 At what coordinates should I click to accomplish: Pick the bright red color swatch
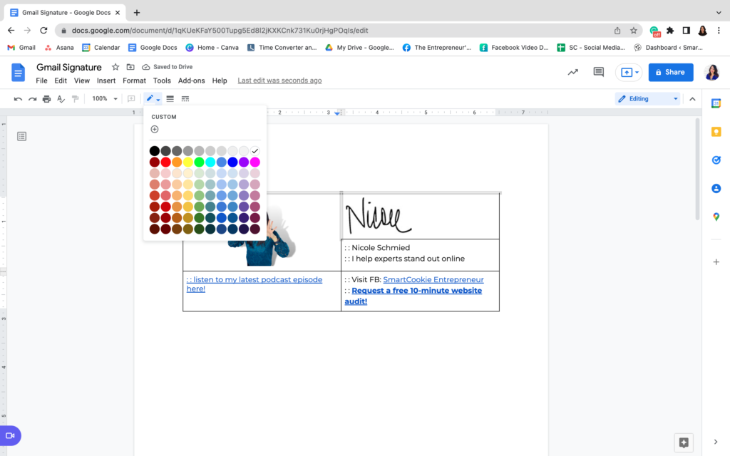(x=165, y=162)
